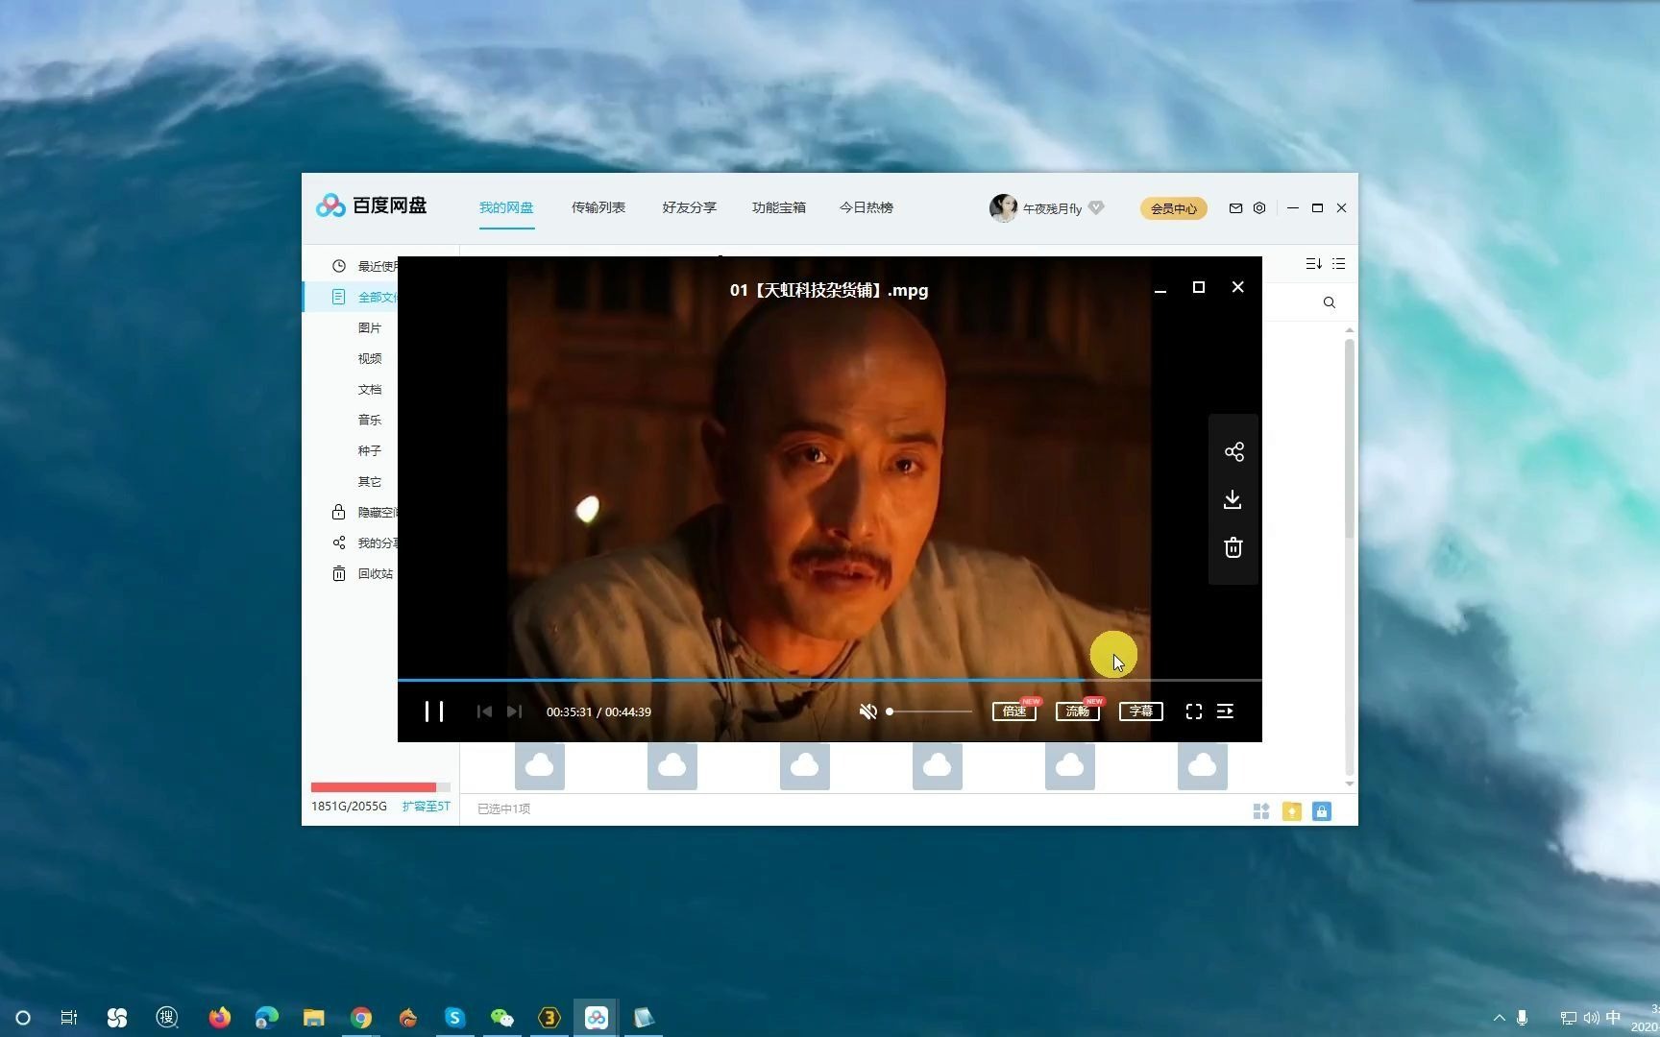The width and height of the screenshot is (1660, 1037).
Task: Launch Chrome from taskbar
Action: click(361, 1018)
